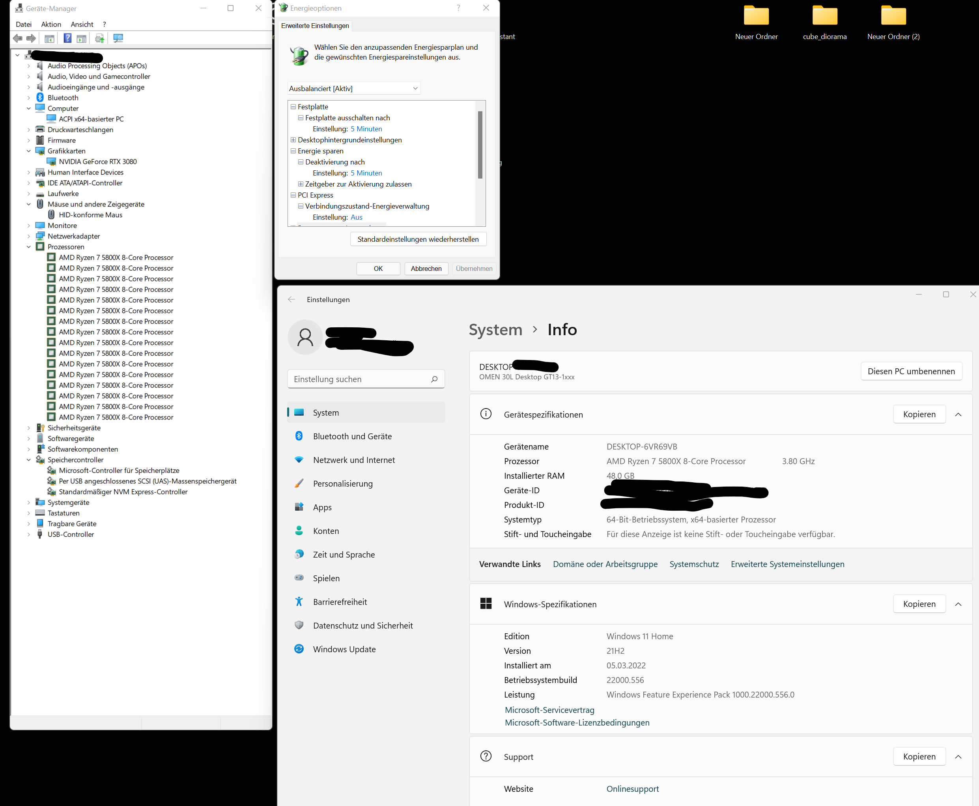Click the Scan for hardware changes toolbar icon
Image resolution: width=979 pixels, height=806 pixels.
click(118, 38)
